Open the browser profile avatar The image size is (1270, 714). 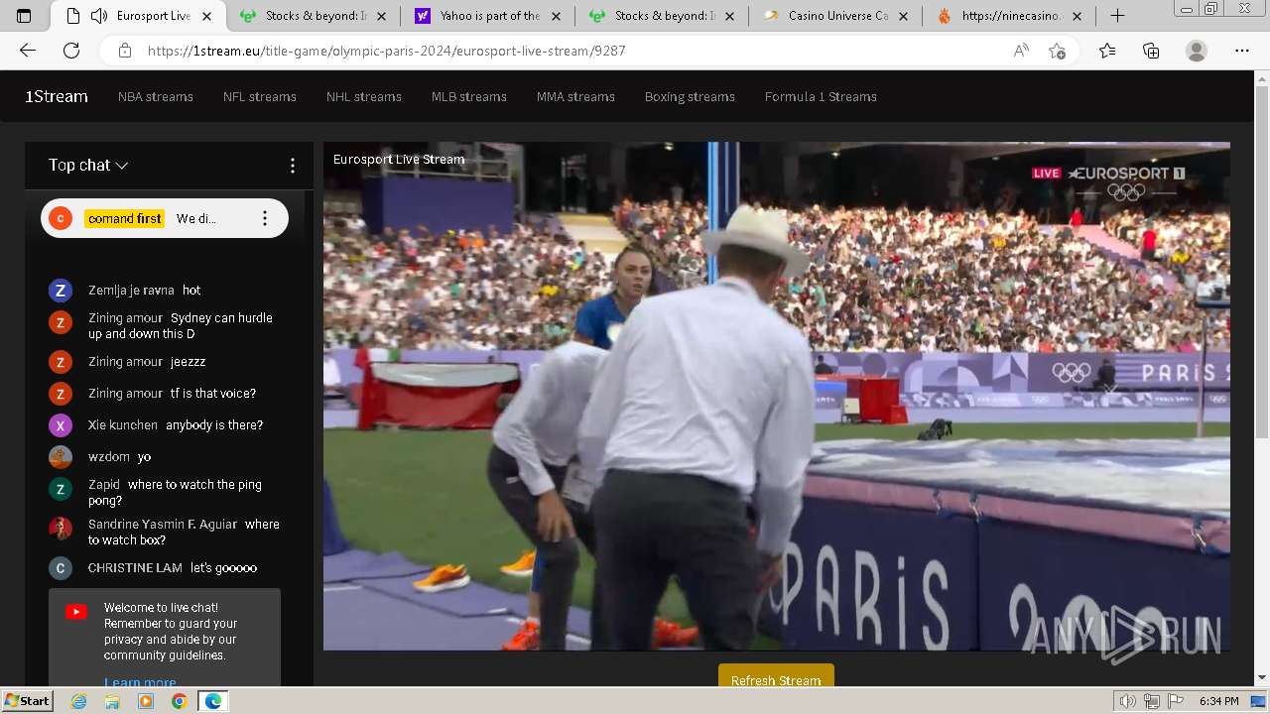coord(1197,51)
